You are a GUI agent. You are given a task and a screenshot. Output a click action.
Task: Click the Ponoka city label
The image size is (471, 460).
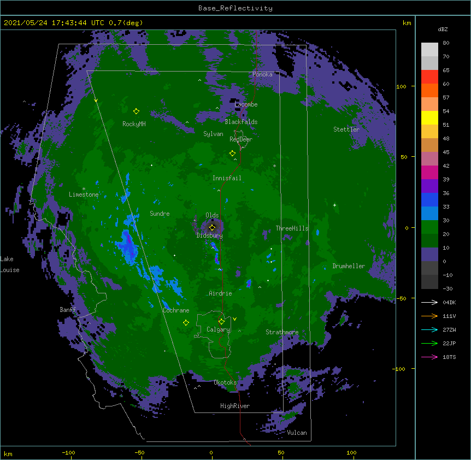point(262,74)
